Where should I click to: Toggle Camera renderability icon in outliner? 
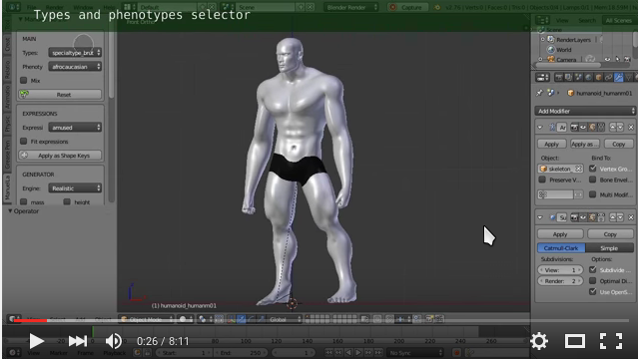tap(627, 60)
